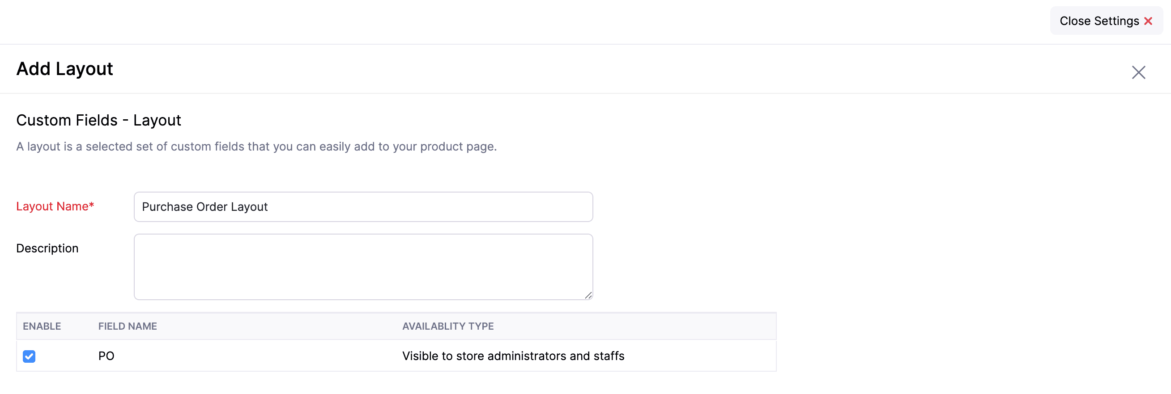
Task: Click the Description text area resize handle
Action: pos(588,296)
